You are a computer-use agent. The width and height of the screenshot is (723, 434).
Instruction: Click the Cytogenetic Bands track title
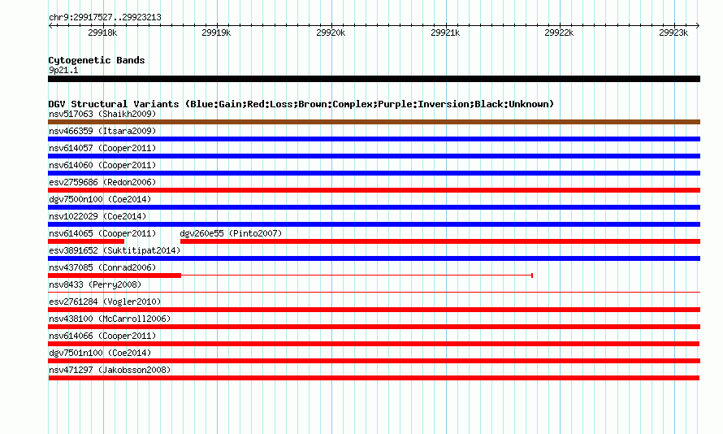click(97, 60)
